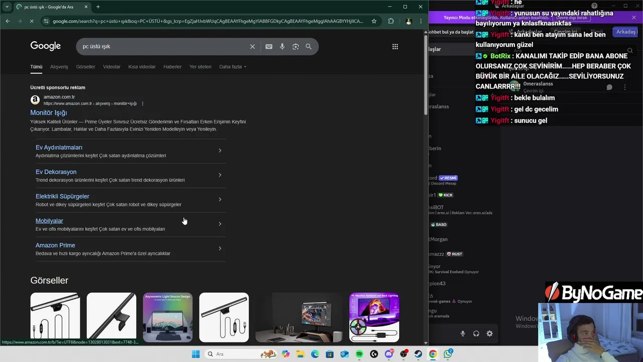The width and height of the screenshot is (643, 362).
Task: Submit search with the magnifier icon
Action: click(308, 46)
